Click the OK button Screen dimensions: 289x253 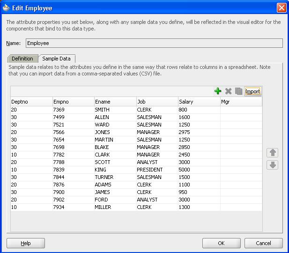pyautogui.click(x=221, y=243)
